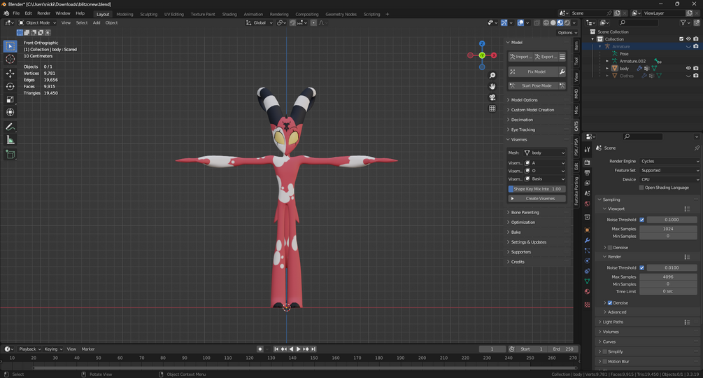Select the Scale tool
This screenshot has width=703, height=378.
10,99
